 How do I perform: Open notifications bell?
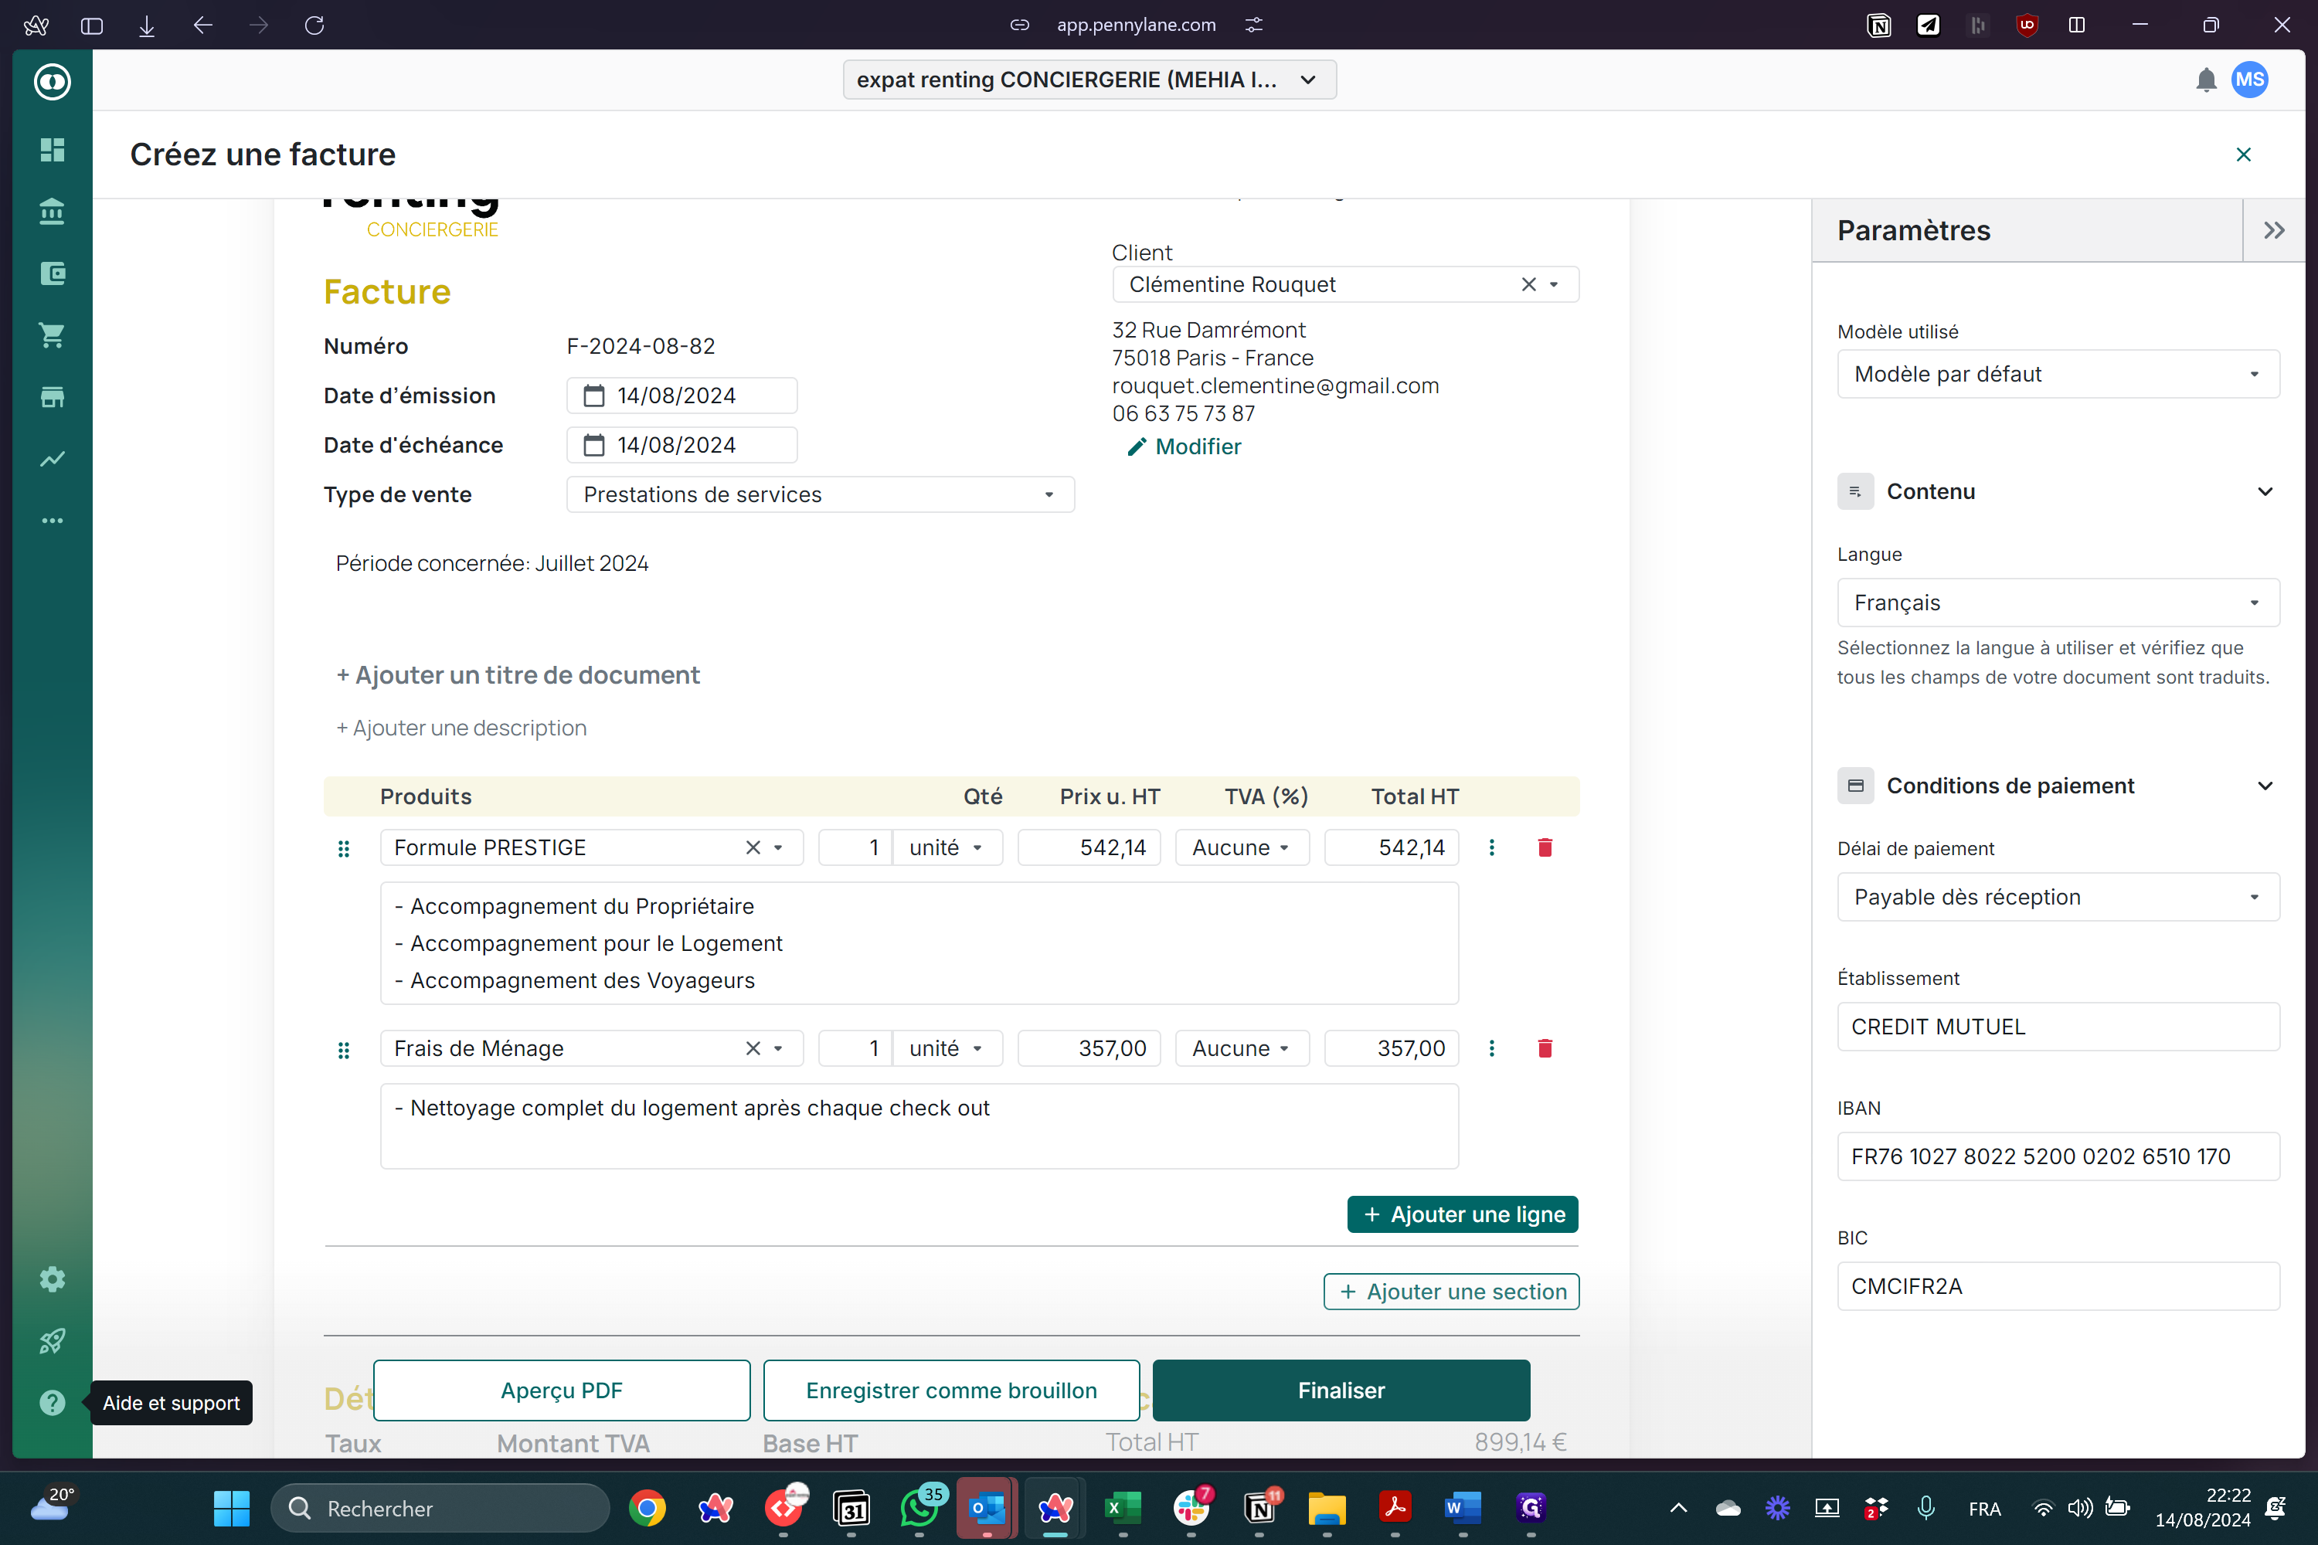(2206, 81)
